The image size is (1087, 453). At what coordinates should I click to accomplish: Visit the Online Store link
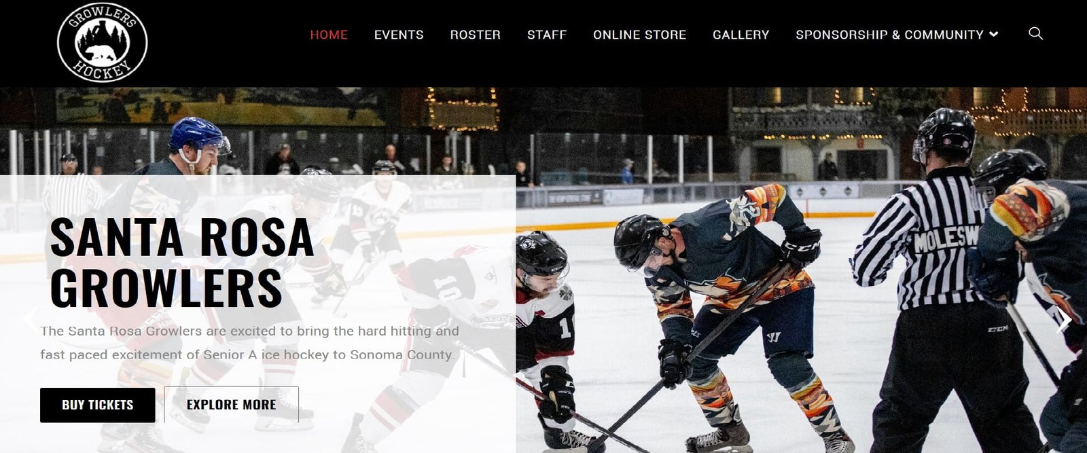click(x=639, y=35)
